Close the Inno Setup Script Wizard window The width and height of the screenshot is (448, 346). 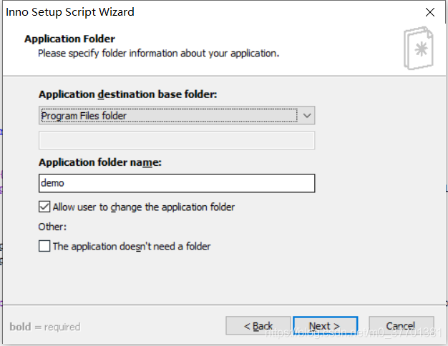[x=429, y=12]
